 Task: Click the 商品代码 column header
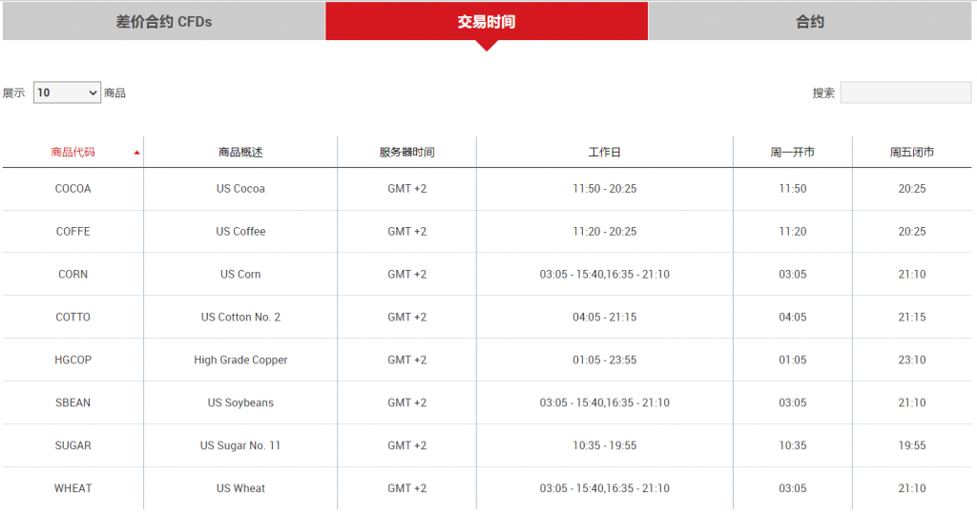[73, 153]
